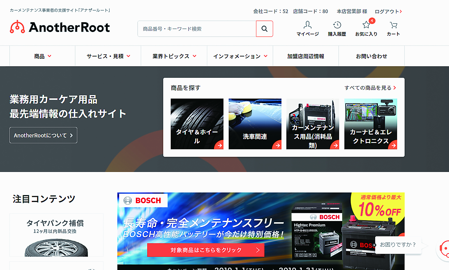Click the 本店営業部 様 account name
This screenshot has height=270, width=449.
coord(352,12)
